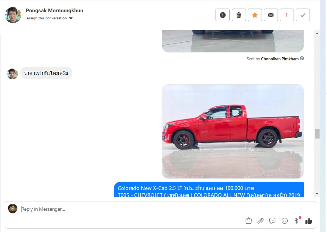The height and width of the screenshot is (232, 327).
Task: Click sender name Chonnikan Pimkham
Action: 280,59
